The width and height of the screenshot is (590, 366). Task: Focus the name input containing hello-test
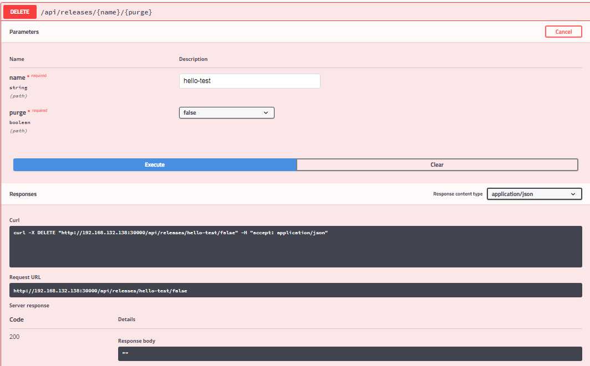250,81
